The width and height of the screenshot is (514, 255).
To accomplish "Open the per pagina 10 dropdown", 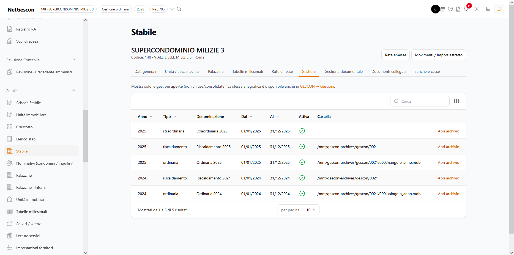I will click(x=311, y=210).
